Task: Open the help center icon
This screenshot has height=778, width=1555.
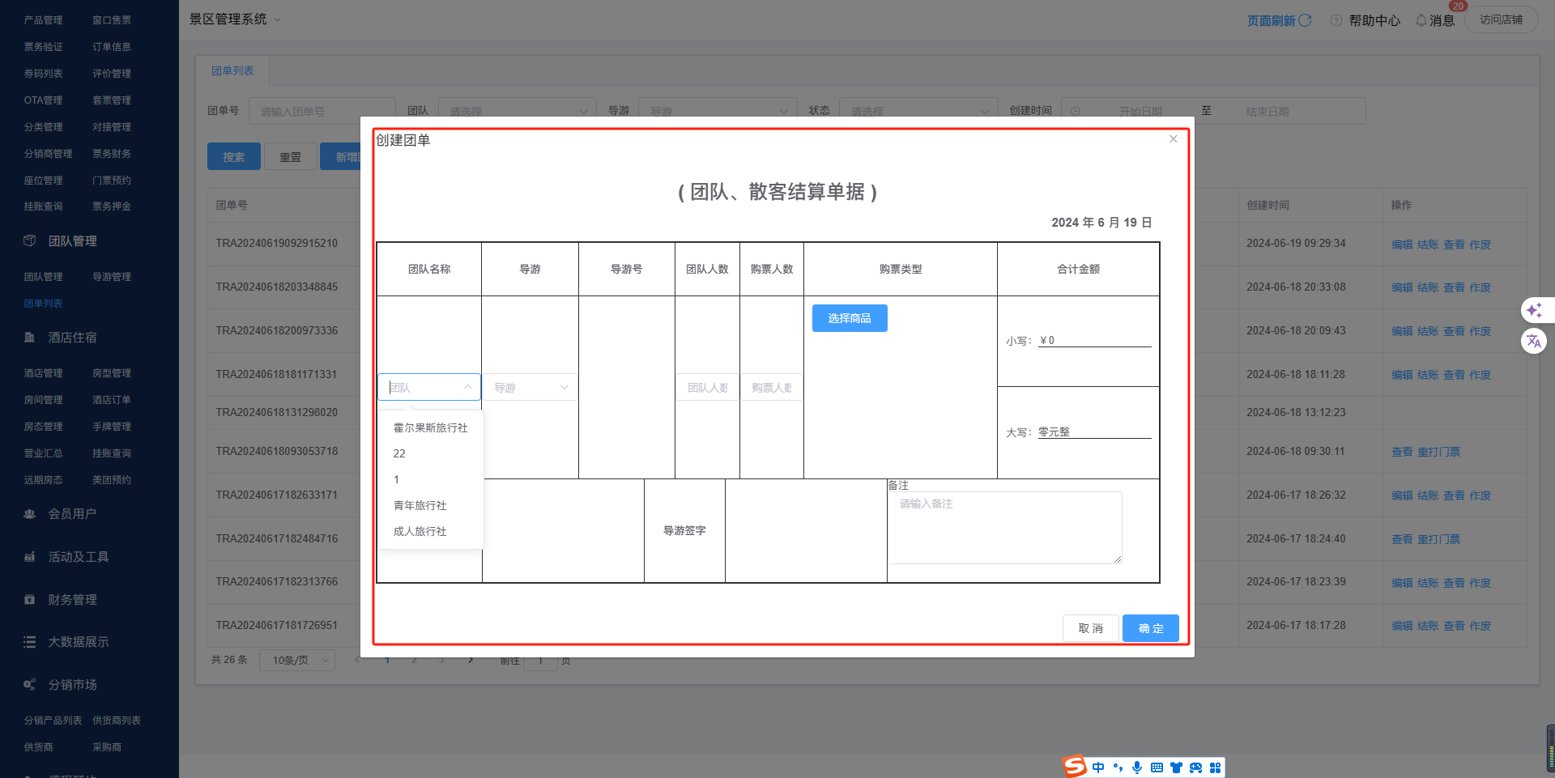Action: point(1336,20)
